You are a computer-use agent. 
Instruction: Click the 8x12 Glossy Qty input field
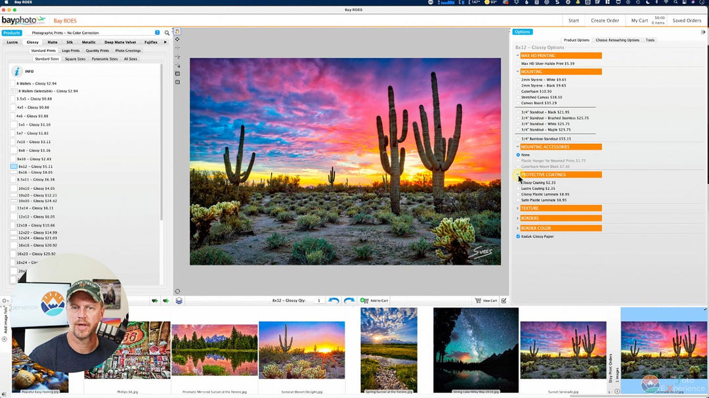tap(319, 301)
